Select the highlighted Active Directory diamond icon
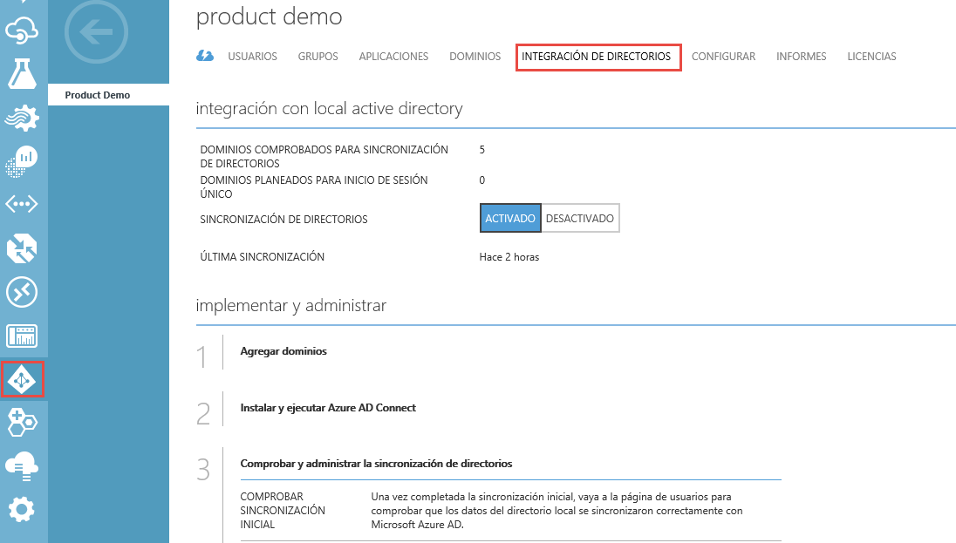This screenshot has height=543, width=956. point(21,379)
